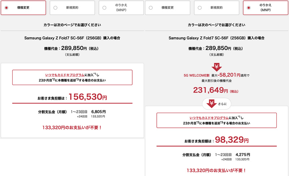Select 新規契約 radio in right panel
The image size is (289, 176).
pos(200,8)
